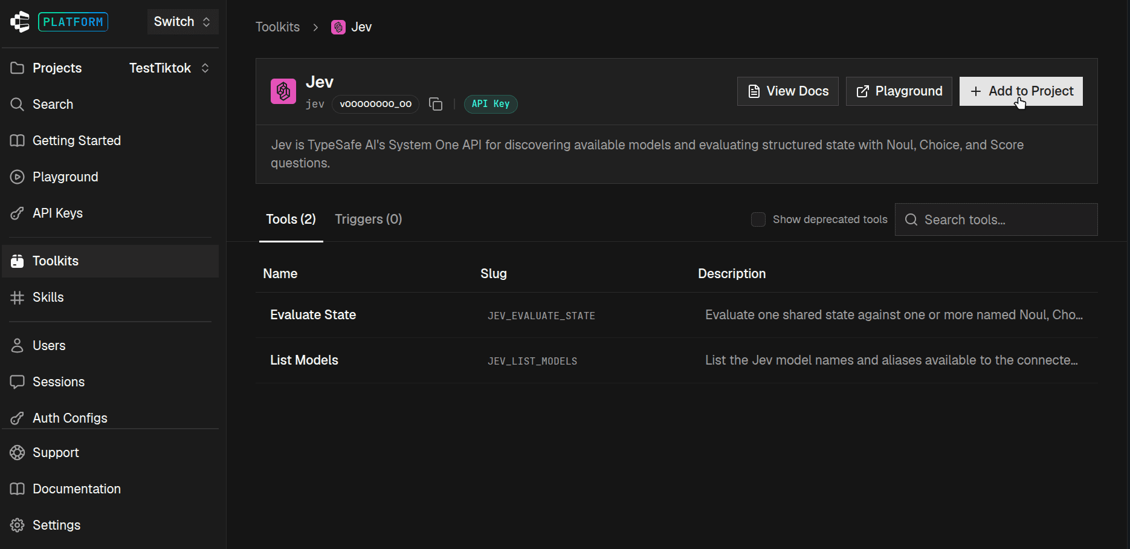1130x549 pixels.
Task: Click the Name column header
Action: click(x=280, y=274)
